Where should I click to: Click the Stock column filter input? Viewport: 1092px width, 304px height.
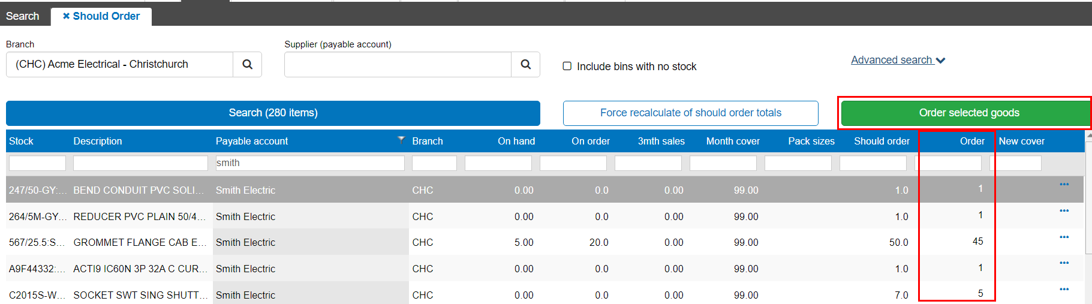pyautogui.click(x=37, y=163)
